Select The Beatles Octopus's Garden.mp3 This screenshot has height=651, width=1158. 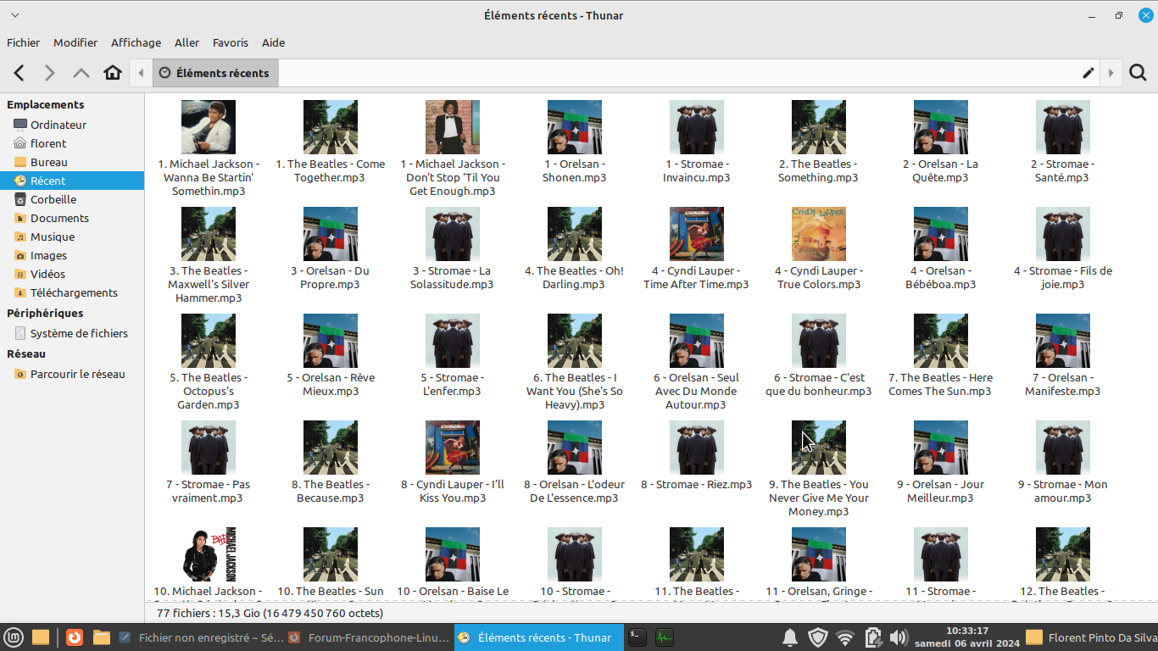(209, 362)
